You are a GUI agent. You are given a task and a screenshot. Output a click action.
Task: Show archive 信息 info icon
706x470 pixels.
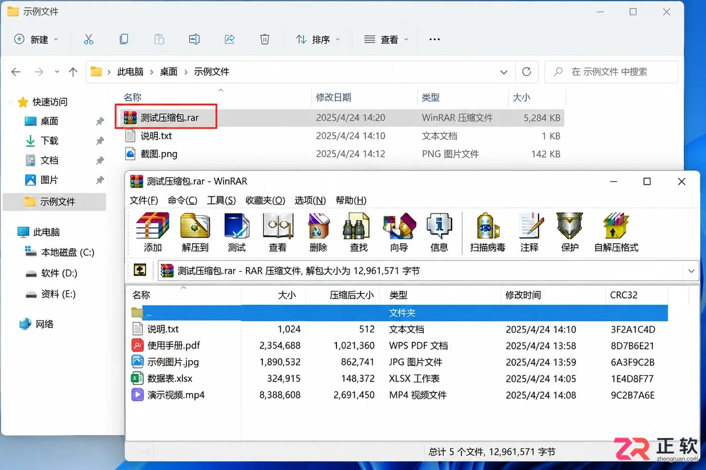(439, 232)
